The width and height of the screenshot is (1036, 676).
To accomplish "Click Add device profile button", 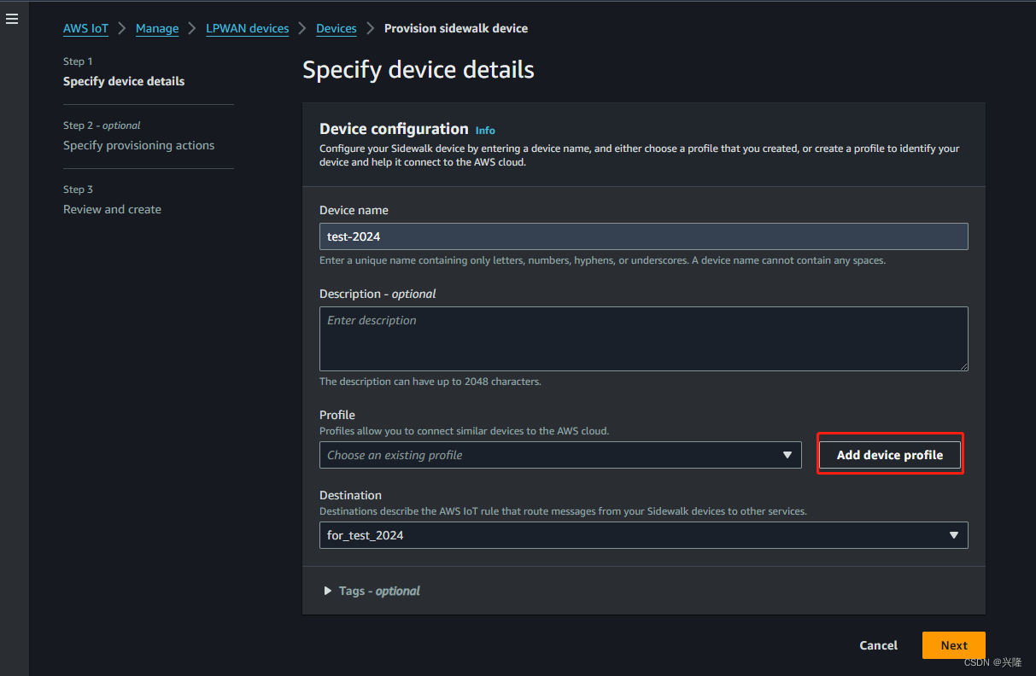I will (890, 455).
